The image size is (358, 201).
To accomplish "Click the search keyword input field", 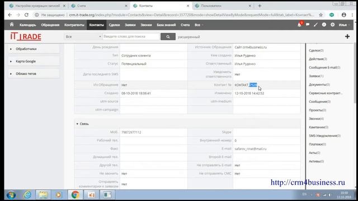I will click(x=131, y=36).
